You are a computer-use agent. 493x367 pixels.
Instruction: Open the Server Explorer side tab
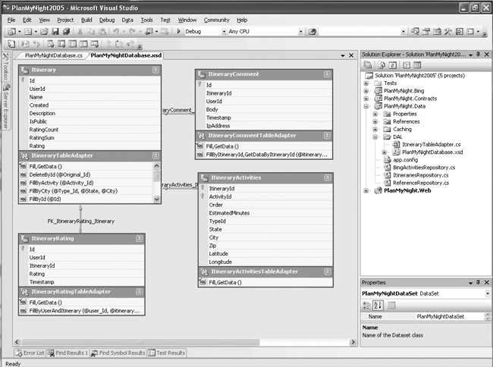(5, 106)
